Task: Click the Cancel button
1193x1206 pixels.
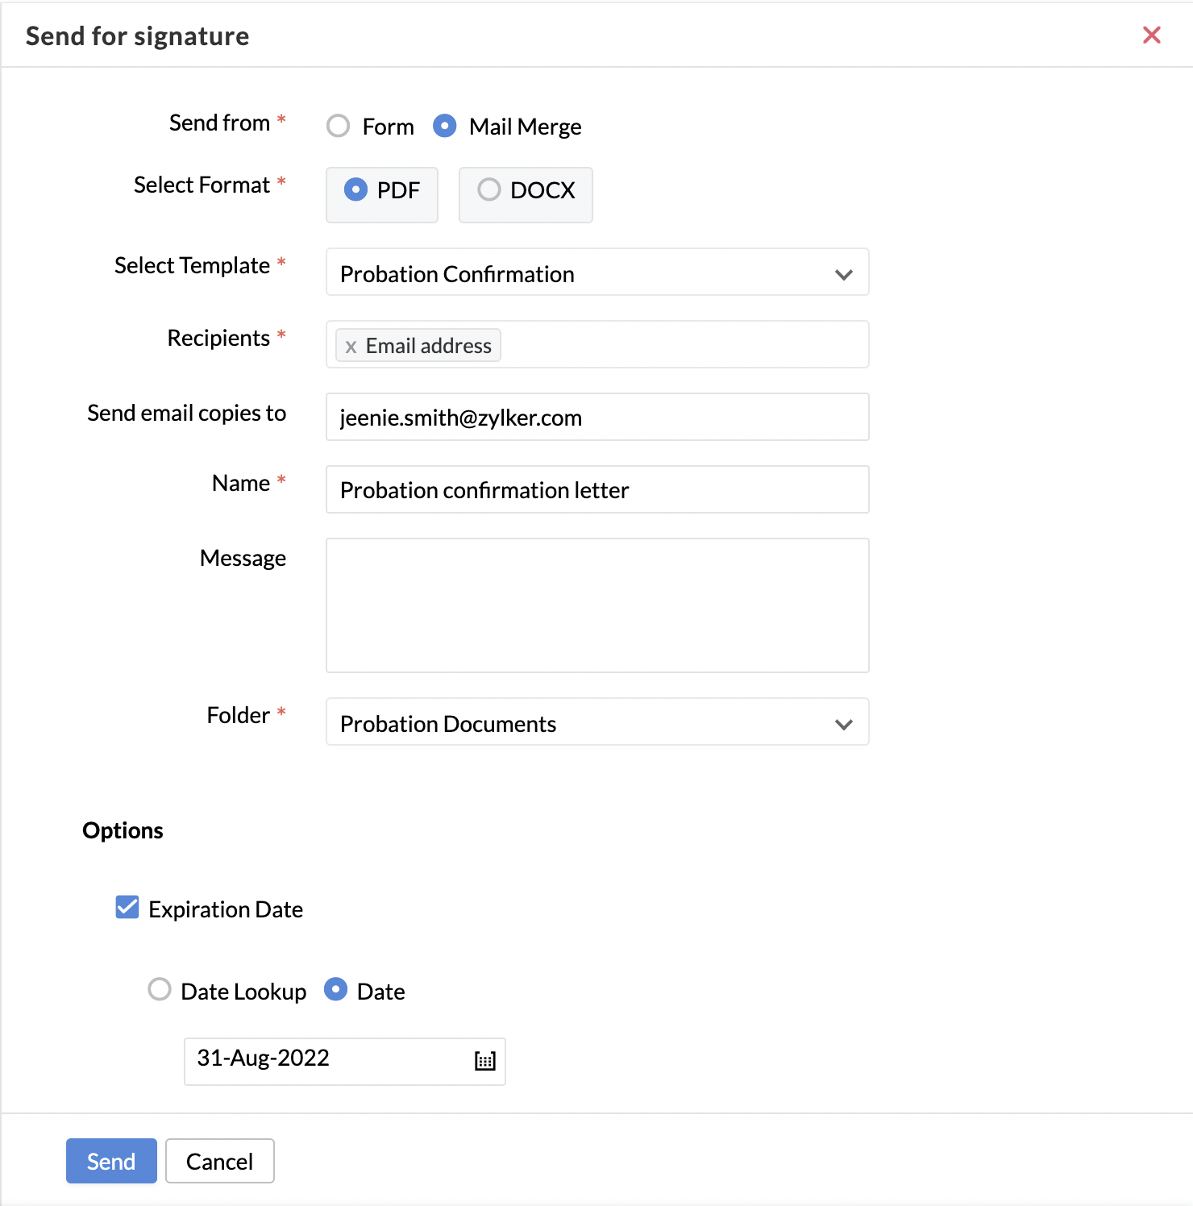Action: 220,1161
